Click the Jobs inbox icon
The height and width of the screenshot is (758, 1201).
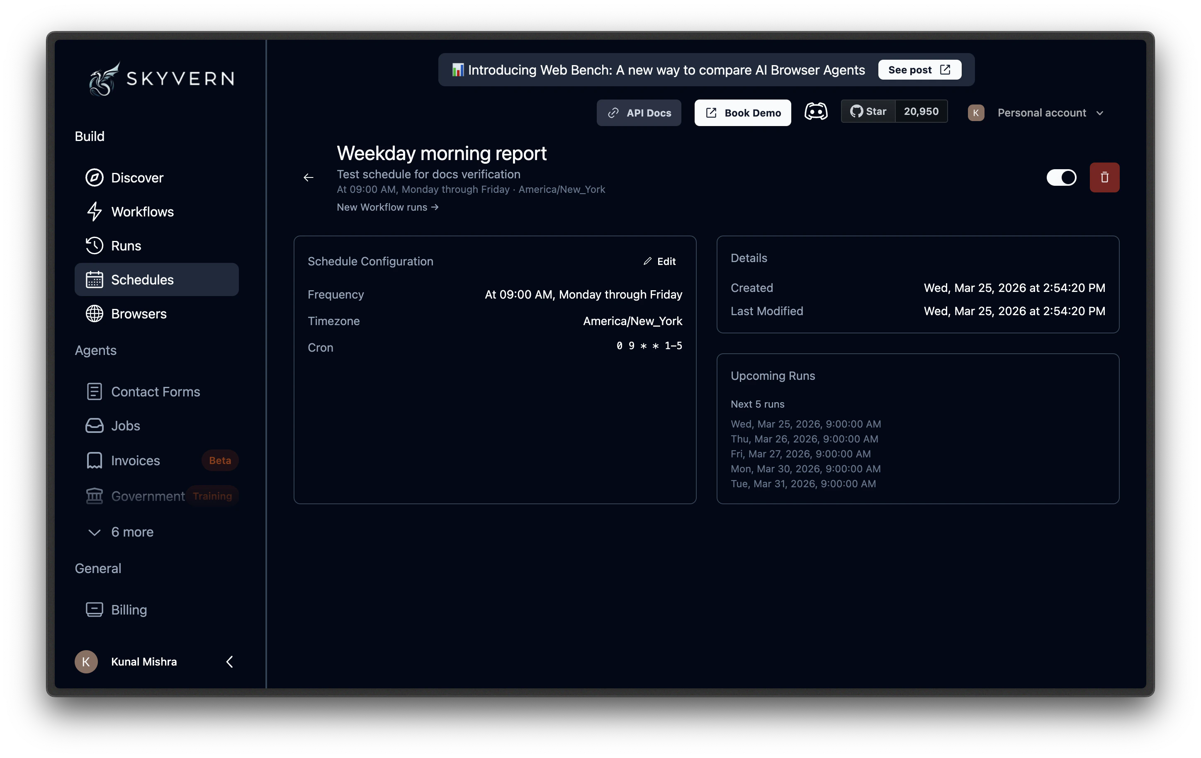pyautogui.click(x=95, y=425)
